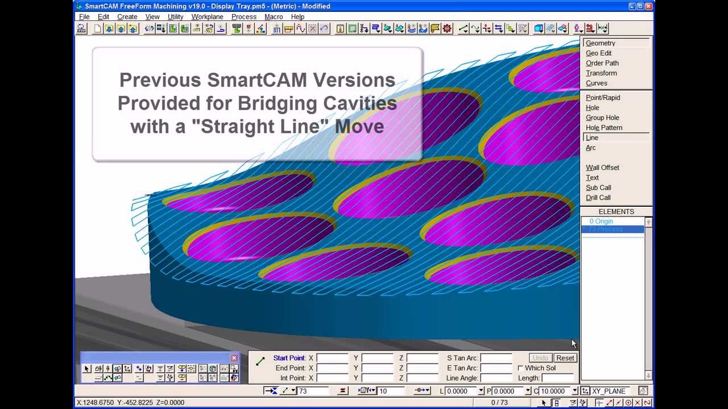Click the pointer icon in bottom status bar
The width and height of the screenshot is (728, 409).
tap(544, 403)
